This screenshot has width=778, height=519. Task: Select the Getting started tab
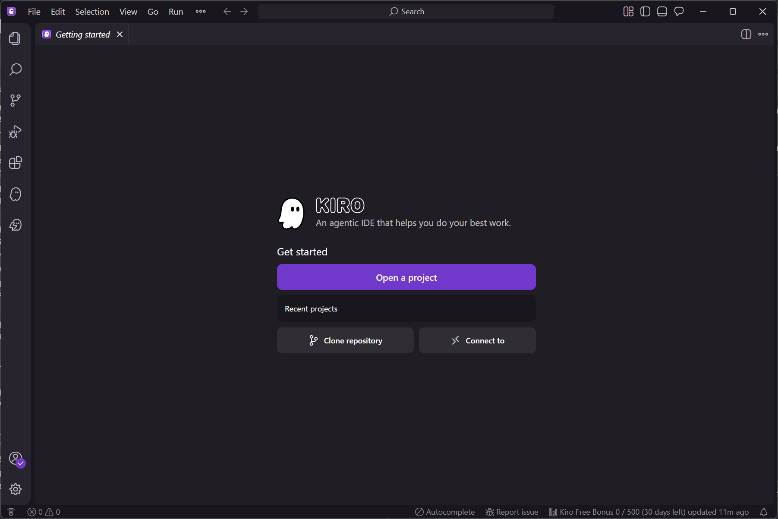click(x=83, y=35)
